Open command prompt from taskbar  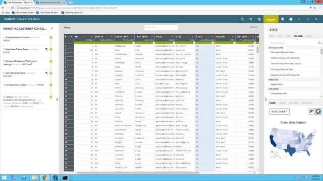point(65,177)
